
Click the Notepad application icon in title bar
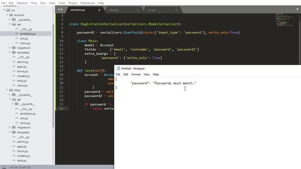118,69
